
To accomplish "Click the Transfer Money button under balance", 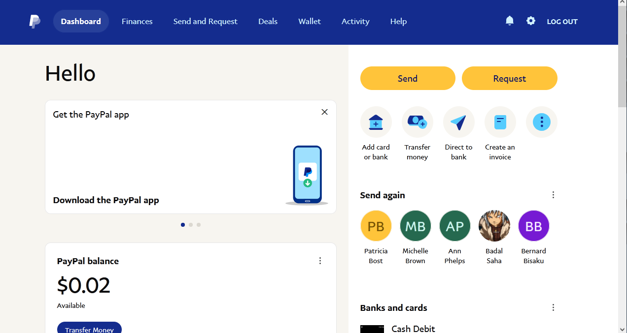I will click(89, 328).
